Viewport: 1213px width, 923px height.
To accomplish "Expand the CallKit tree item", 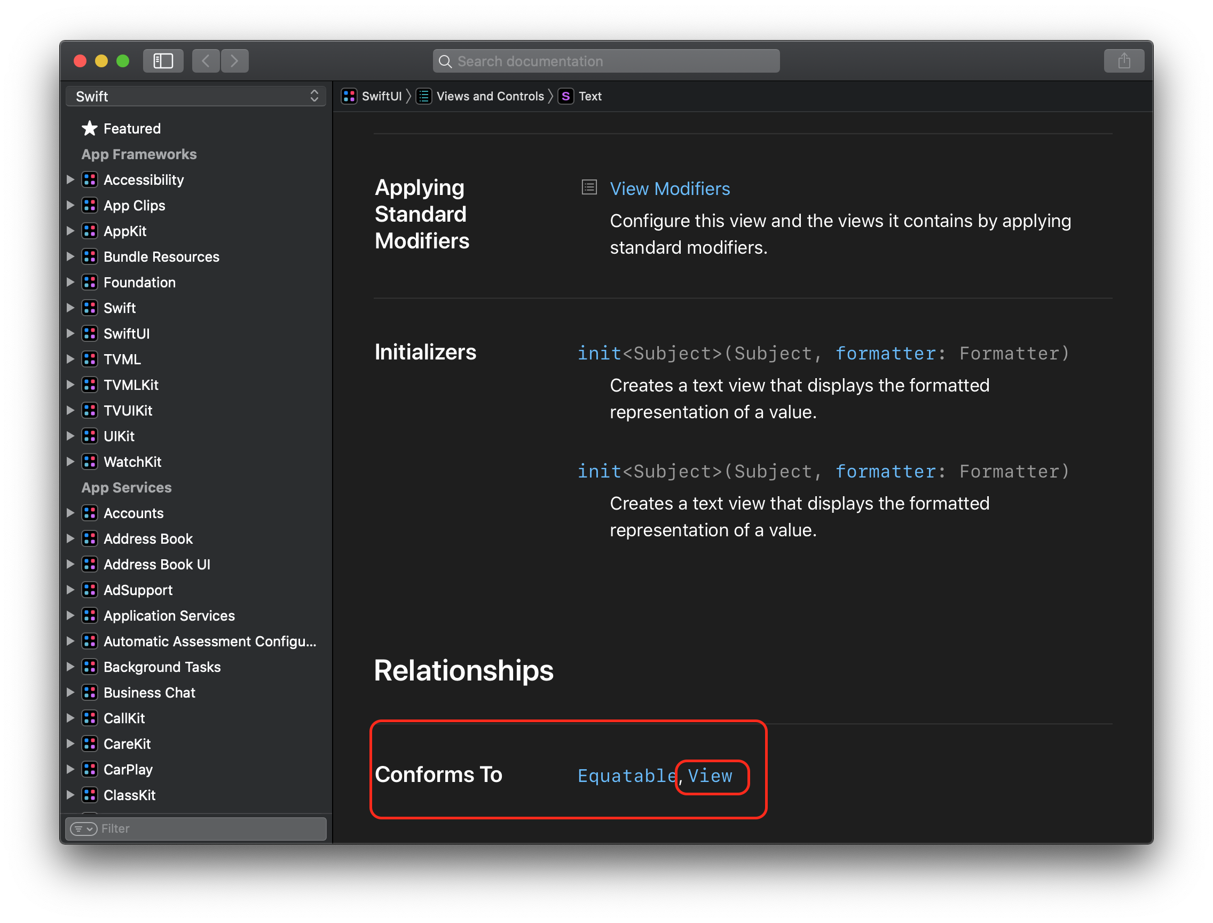I will coord(70,718).
